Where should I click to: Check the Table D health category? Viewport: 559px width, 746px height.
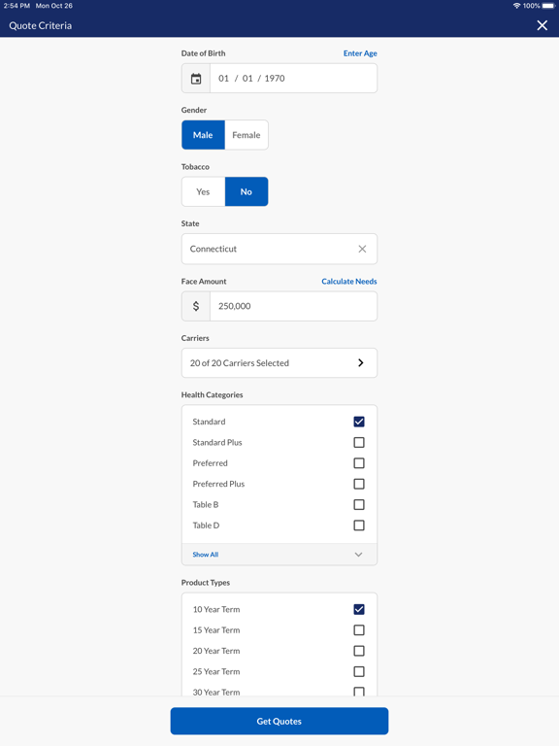359,526
